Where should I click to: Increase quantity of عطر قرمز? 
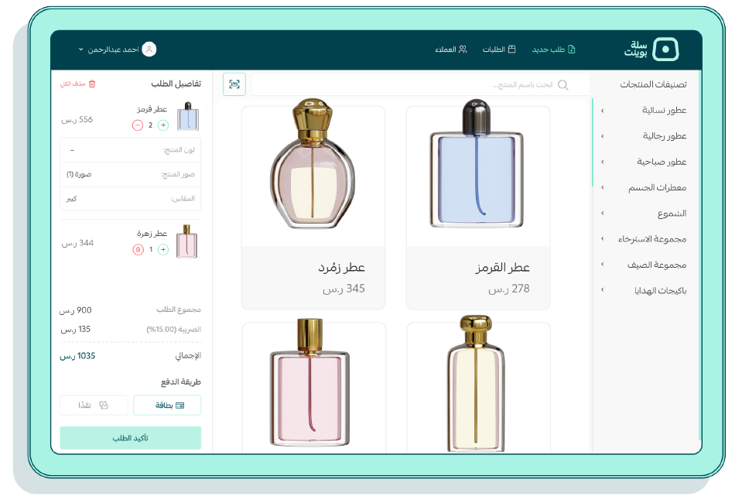(163, 125)
